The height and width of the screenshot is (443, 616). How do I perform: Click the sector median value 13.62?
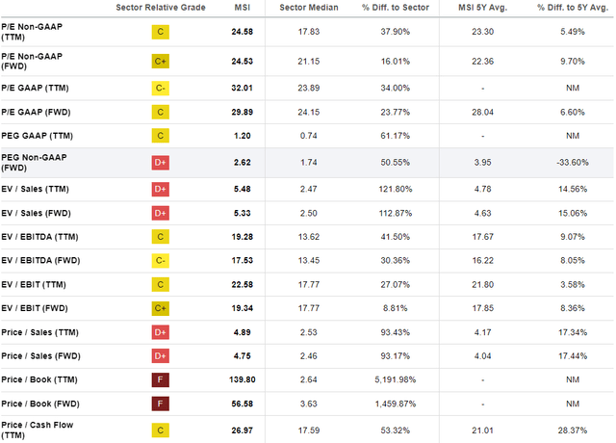(x=309, y=237)
